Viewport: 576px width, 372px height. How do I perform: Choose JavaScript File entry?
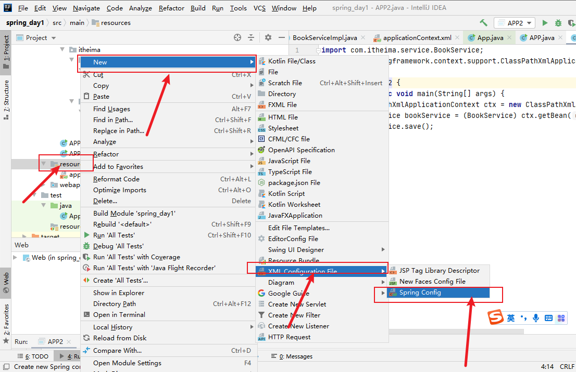[x=322, y=161]
